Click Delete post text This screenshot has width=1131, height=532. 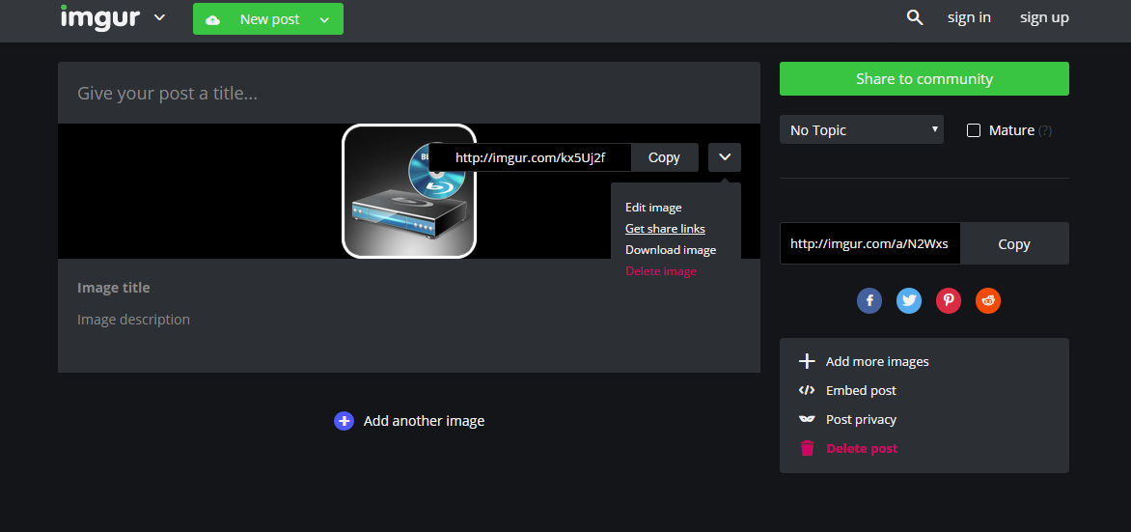[x=862, y=448]
